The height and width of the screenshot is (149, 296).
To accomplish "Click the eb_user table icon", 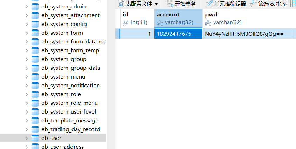I will 35,138.
